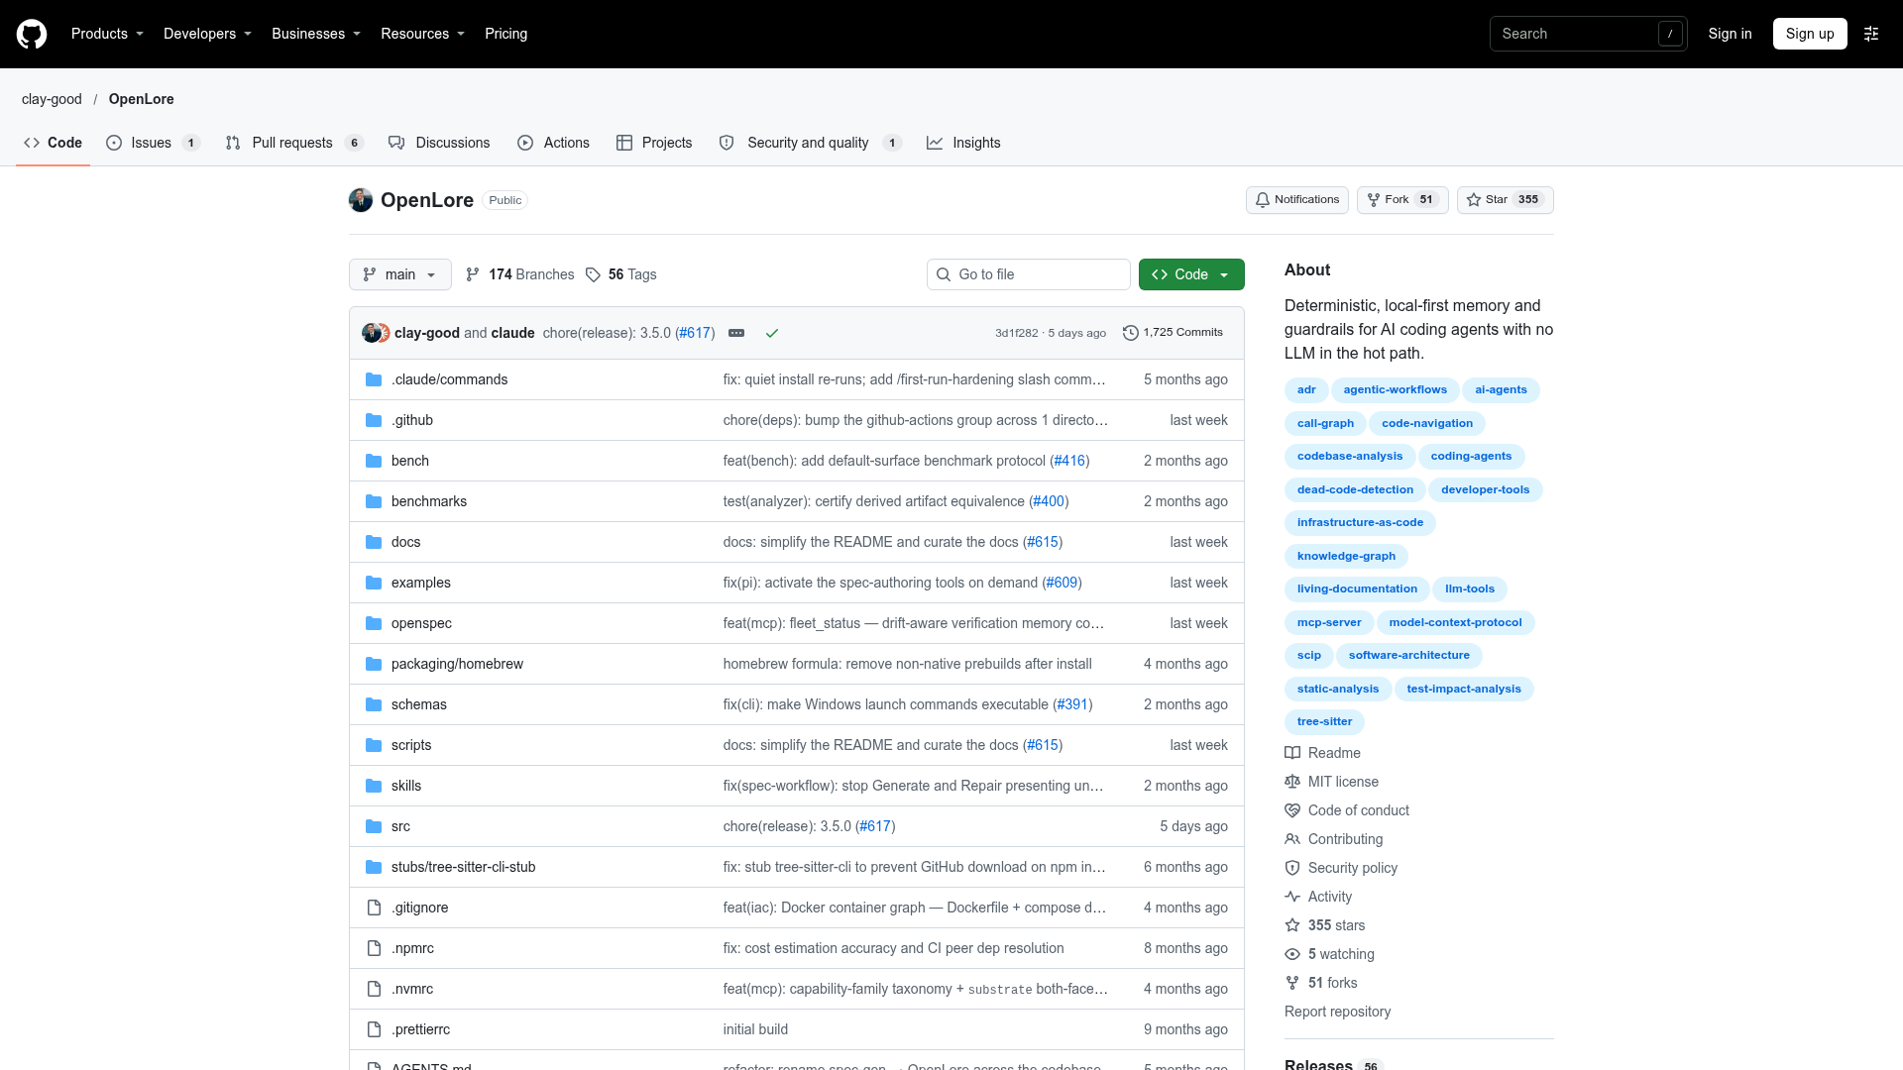Open the Actions tab
1903x1070 pixels.
553,143
